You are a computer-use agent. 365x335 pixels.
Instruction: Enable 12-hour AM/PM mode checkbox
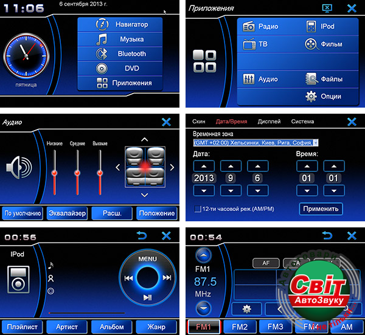tap(197, 209)
